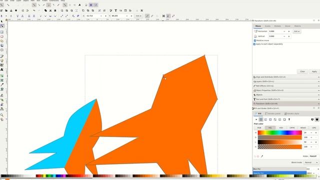Select the Star/polygon tool
320x180 pixels.
click(x=2, y=41)
